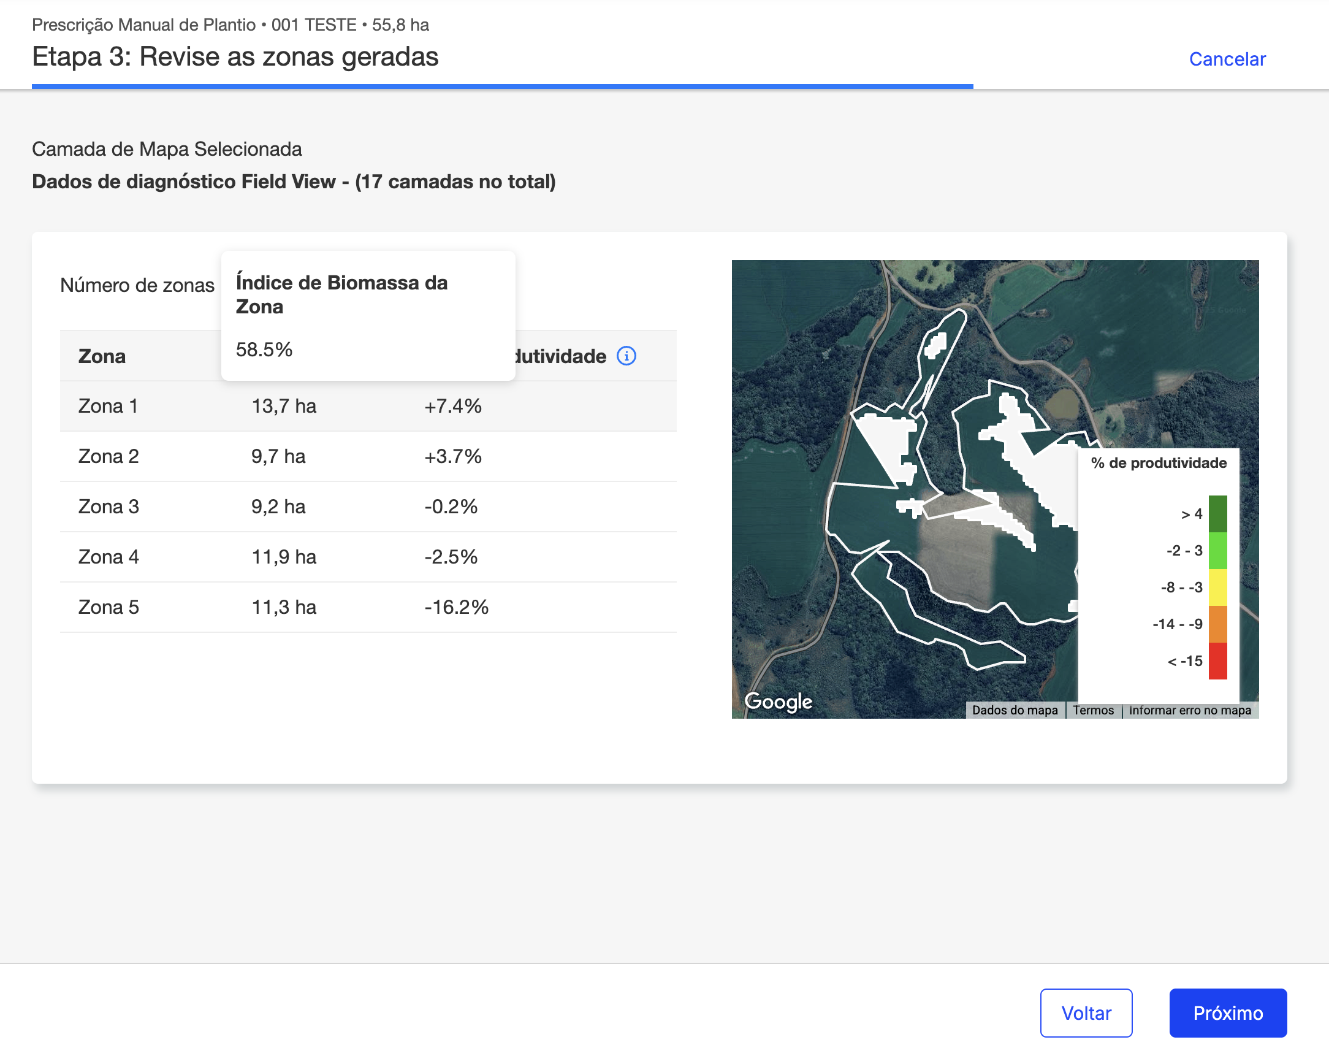Go back with the Voltar button
Image resolution: width=1329 pixels, height=1056 pixels.
click(x=1086, y=1013)
